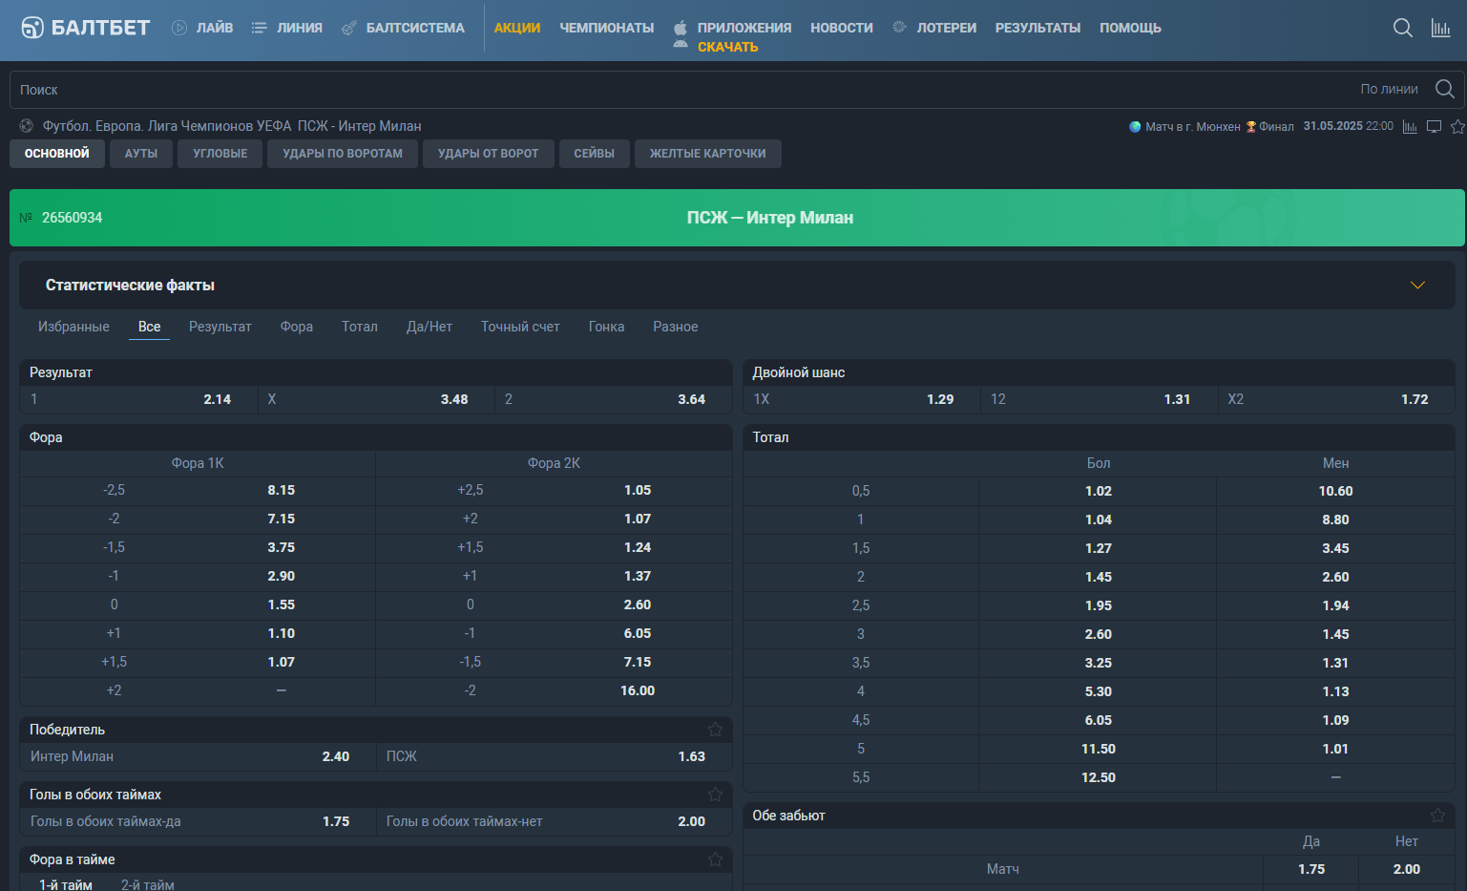
Task: Favorite the Голы в обоих таймах market
Action: click(x=715, y=795)
